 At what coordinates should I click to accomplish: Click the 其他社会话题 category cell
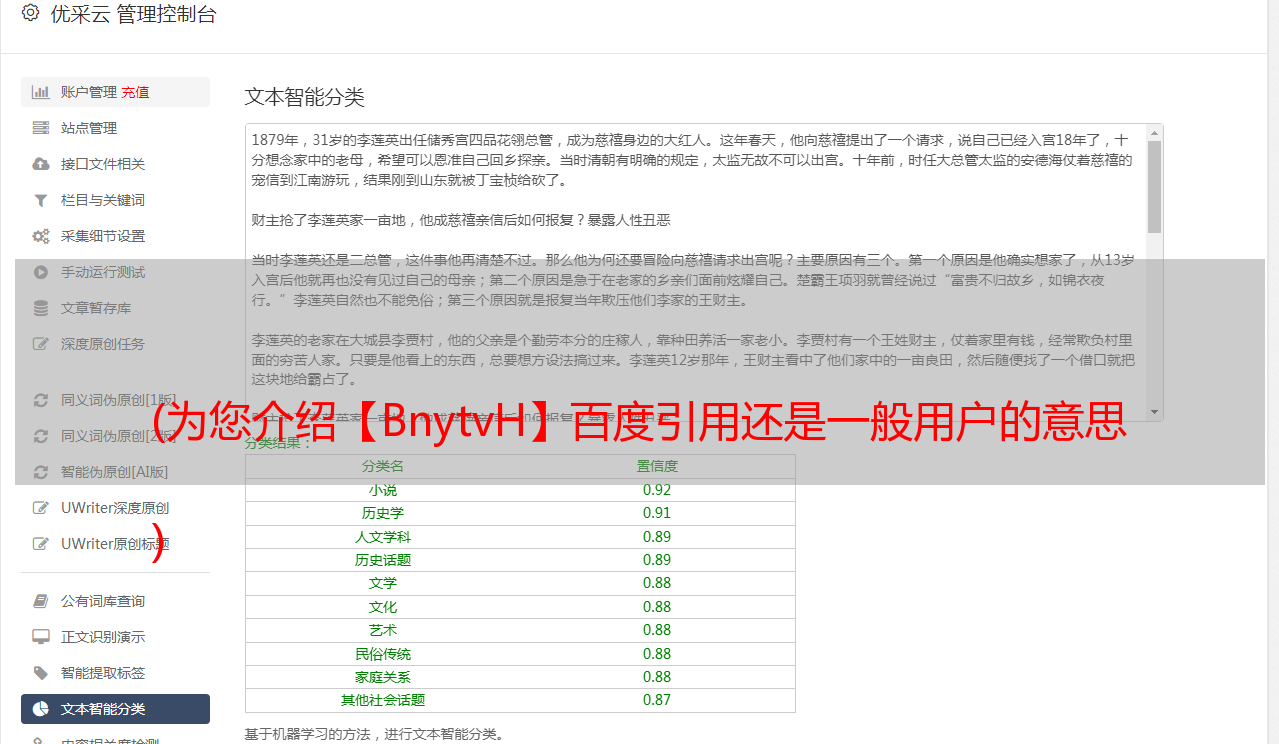[x=383, y=700]
